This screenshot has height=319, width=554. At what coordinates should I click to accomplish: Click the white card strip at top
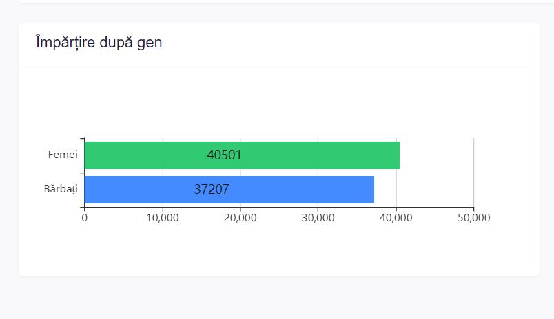[x=276, y=1]
